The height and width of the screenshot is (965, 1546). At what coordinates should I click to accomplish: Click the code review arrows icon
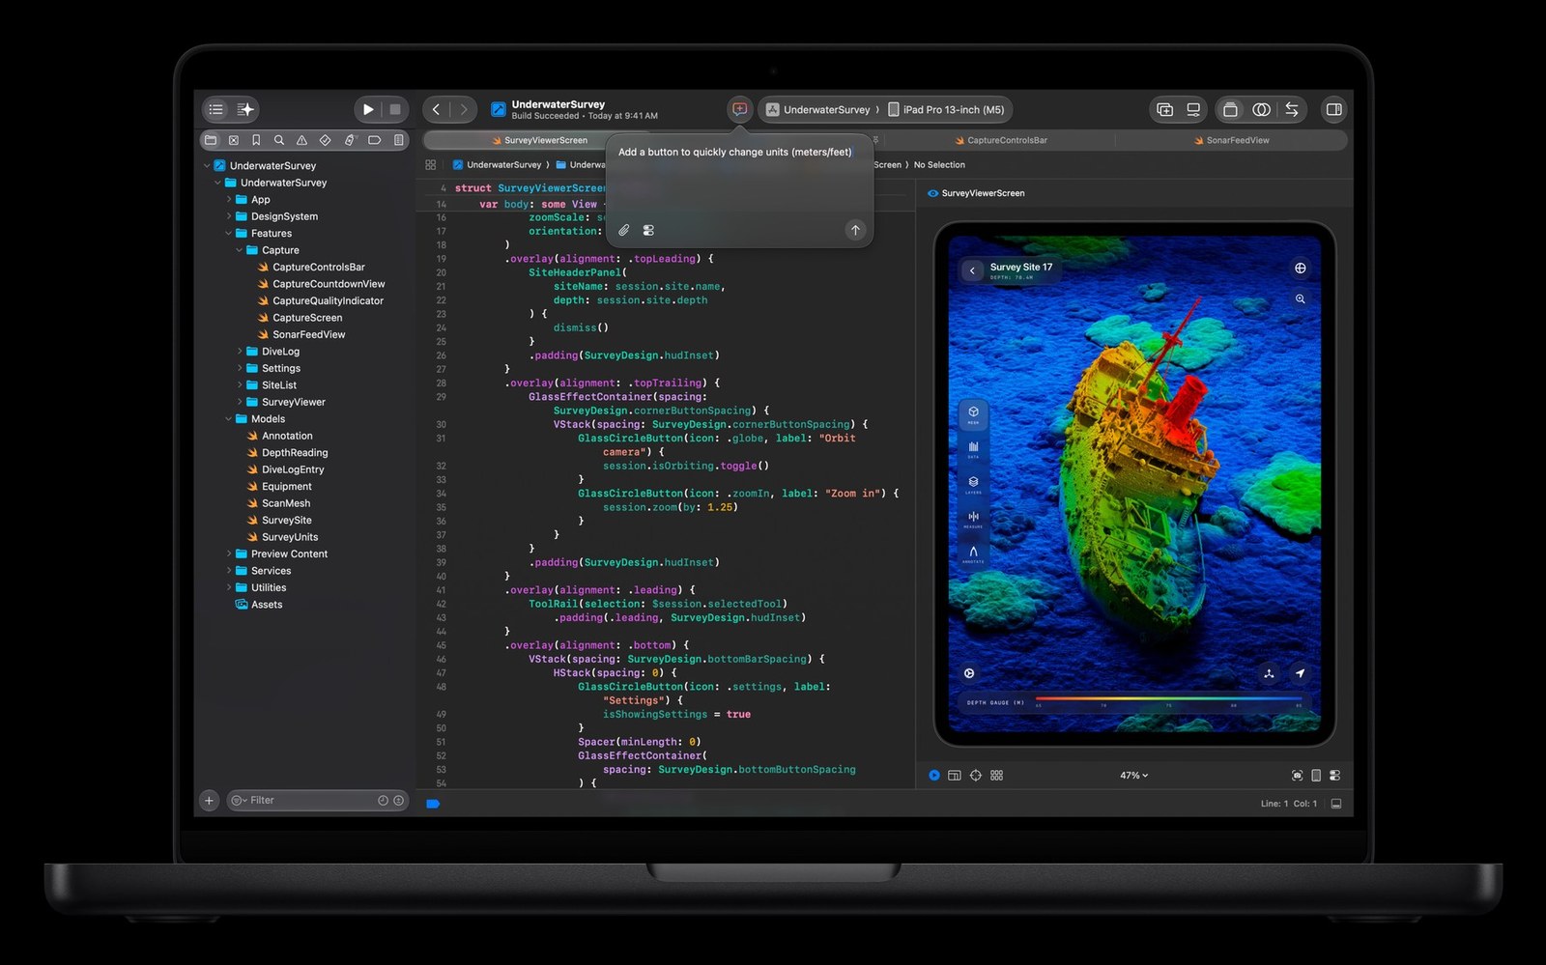(x=1292, y=110)
